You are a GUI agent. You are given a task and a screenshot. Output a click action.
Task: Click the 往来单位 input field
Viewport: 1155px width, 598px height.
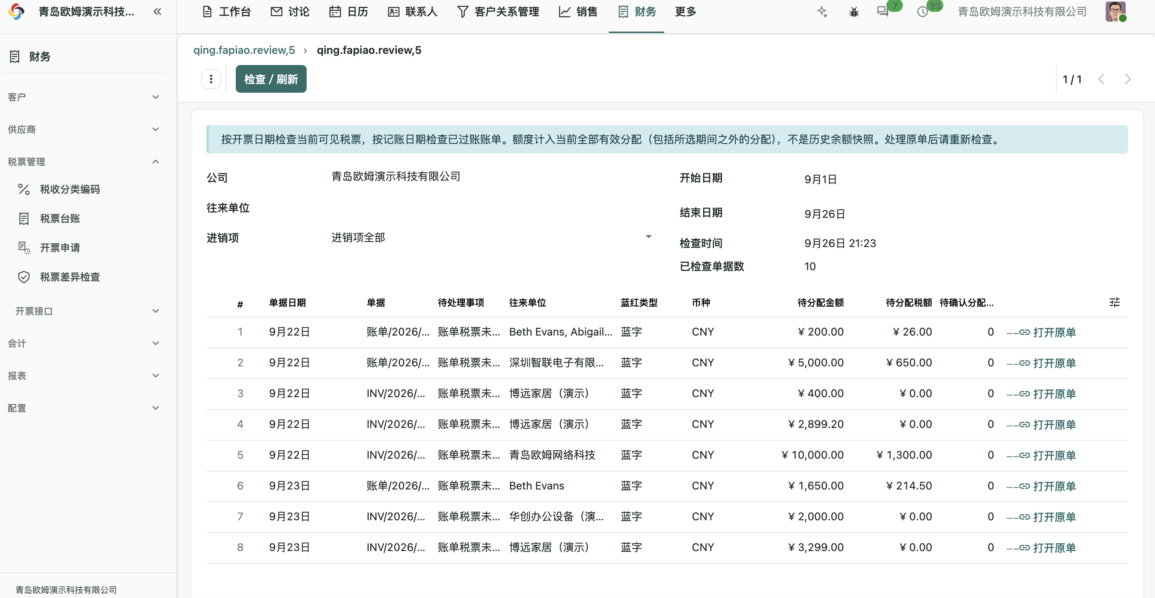(x=492, y=208)
